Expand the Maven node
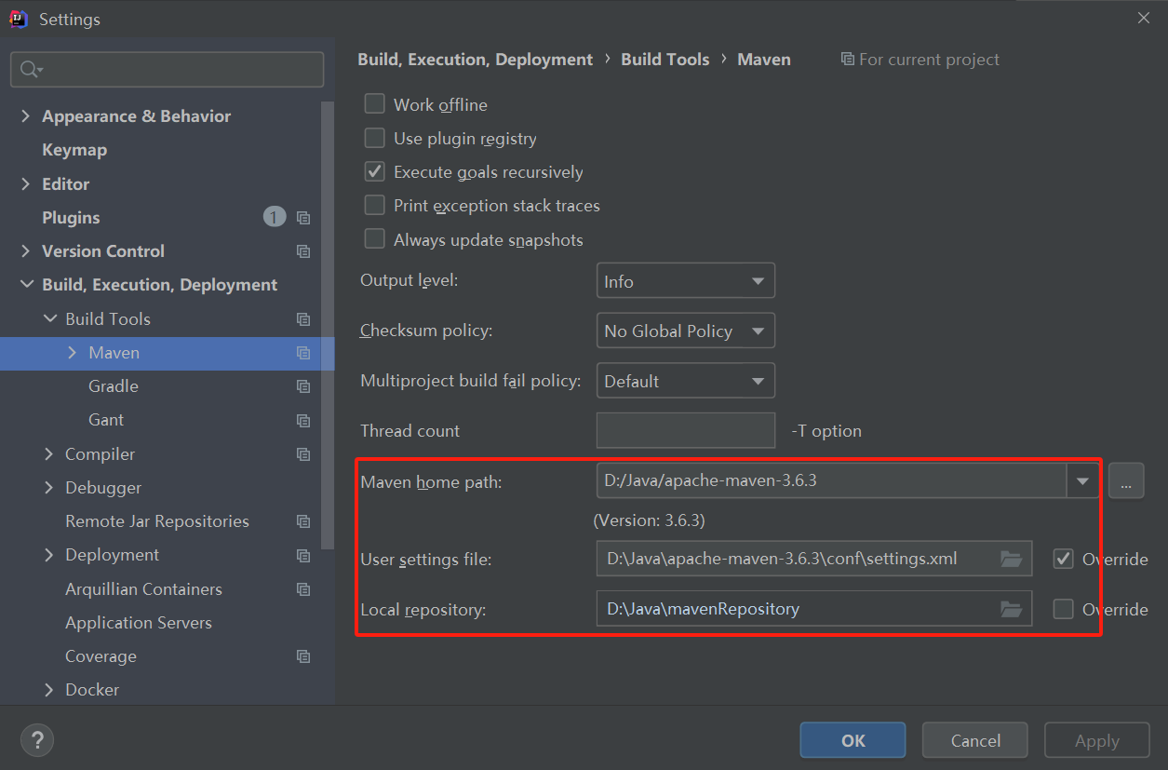 pos(73,353)
